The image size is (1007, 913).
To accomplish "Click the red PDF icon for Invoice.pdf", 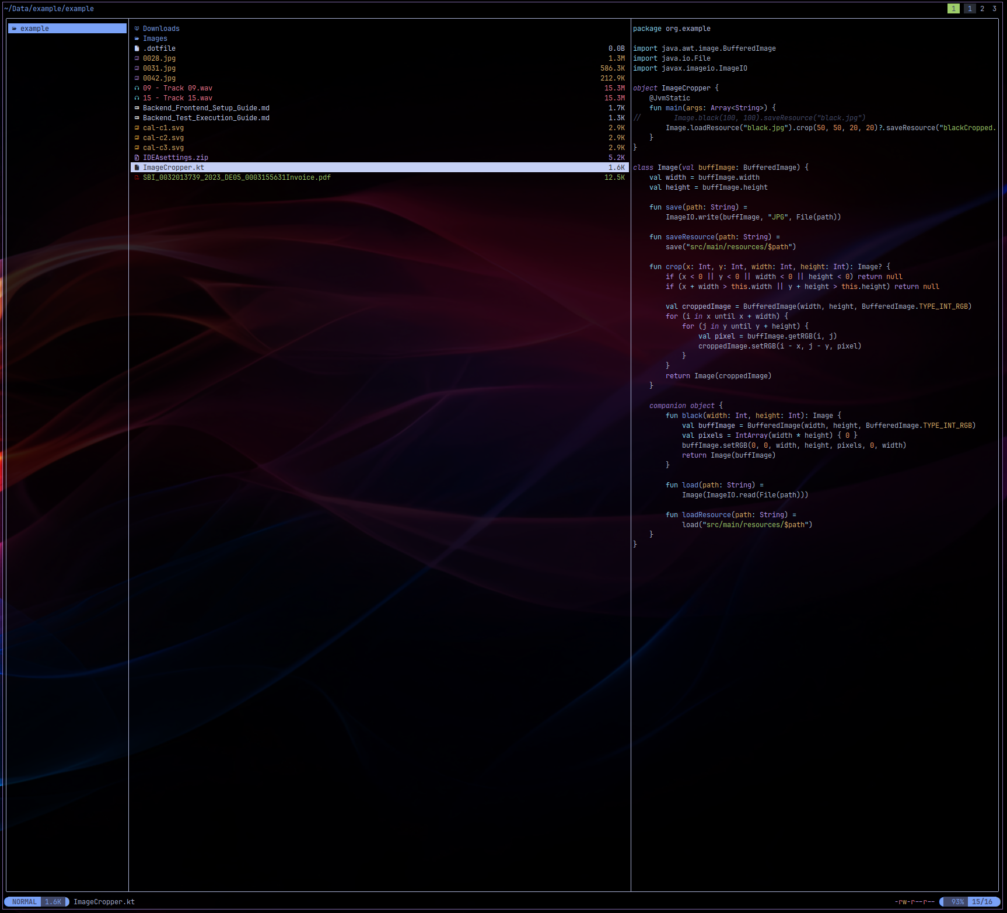I will point(137,177).
